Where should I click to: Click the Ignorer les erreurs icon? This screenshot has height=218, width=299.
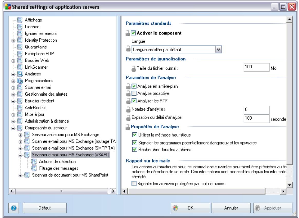[20, 33]
